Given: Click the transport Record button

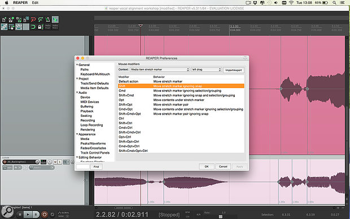Looking at the screenshot, I should [x=45, y=214].
